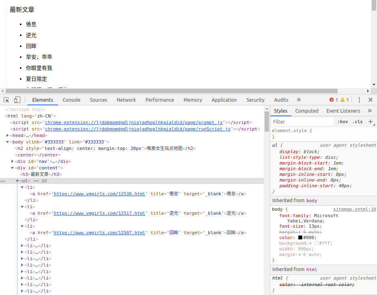This screenshot has height=295, width=377.
Task: Open the DevTools customize menu
Action: pyautogui.click(x=360, y=99)
